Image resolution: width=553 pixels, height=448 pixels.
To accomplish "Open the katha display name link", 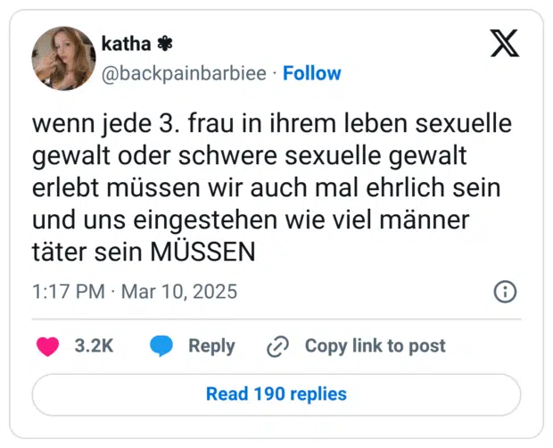I will pos(126,44).
